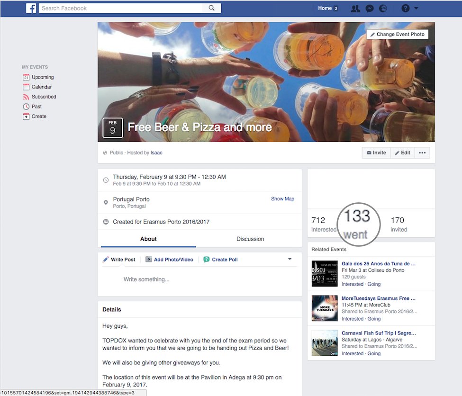The height and width of the screenshot is (396, 462).
Task: Click the Calendar icon in My Events
Action: (x=26, y=87)
